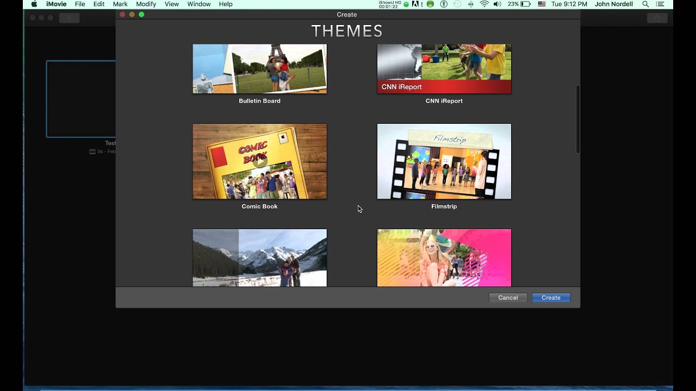Click the dimmed plus button in iMovie toolbar

tap(69, 18)
